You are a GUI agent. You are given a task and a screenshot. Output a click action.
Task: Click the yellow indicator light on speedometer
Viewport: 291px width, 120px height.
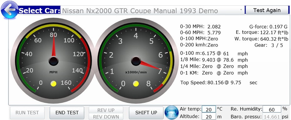click(x=53, y=84)
